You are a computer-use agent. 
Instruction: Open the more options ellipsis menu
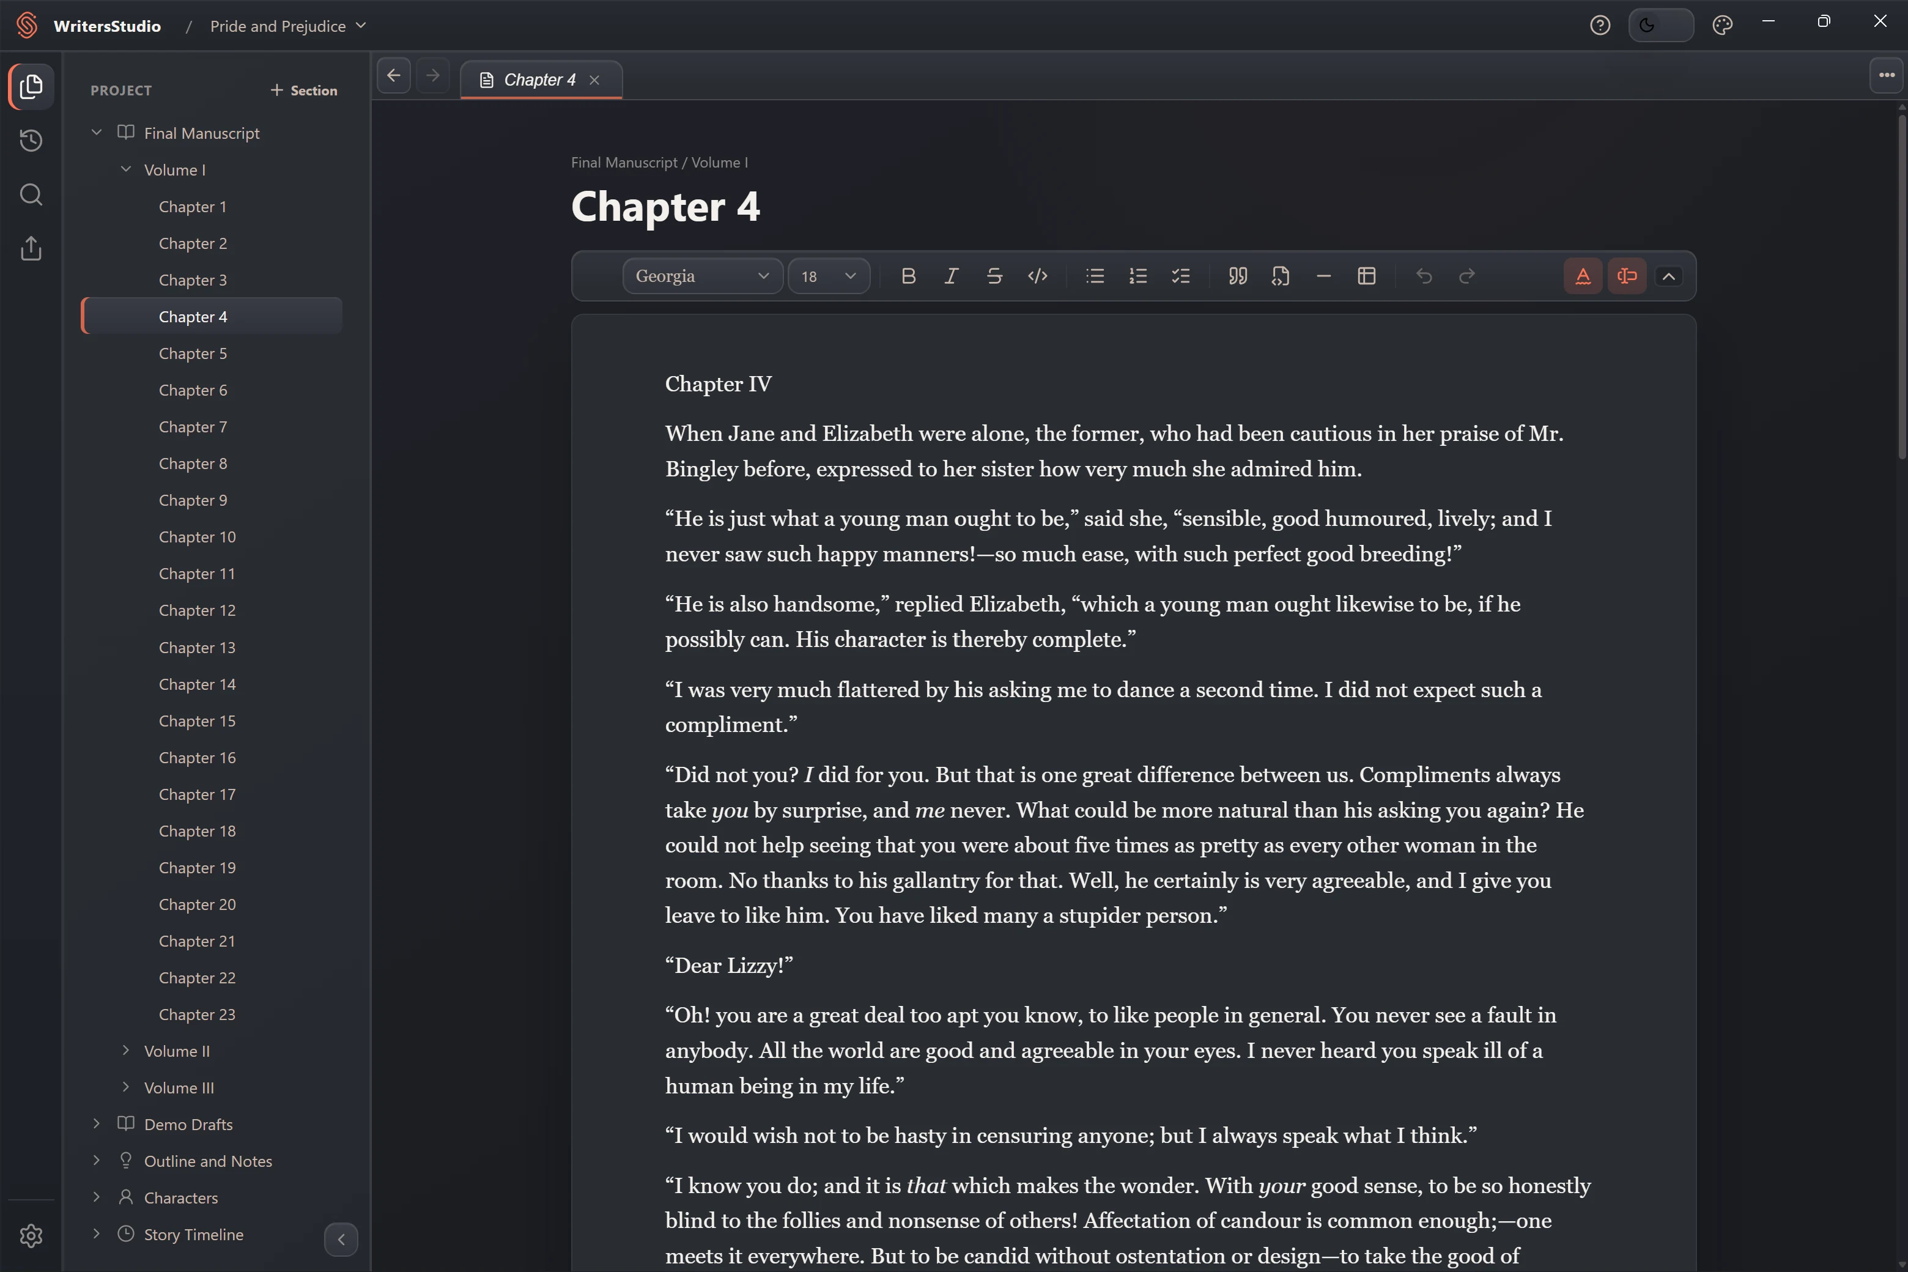pos(1886,75)
